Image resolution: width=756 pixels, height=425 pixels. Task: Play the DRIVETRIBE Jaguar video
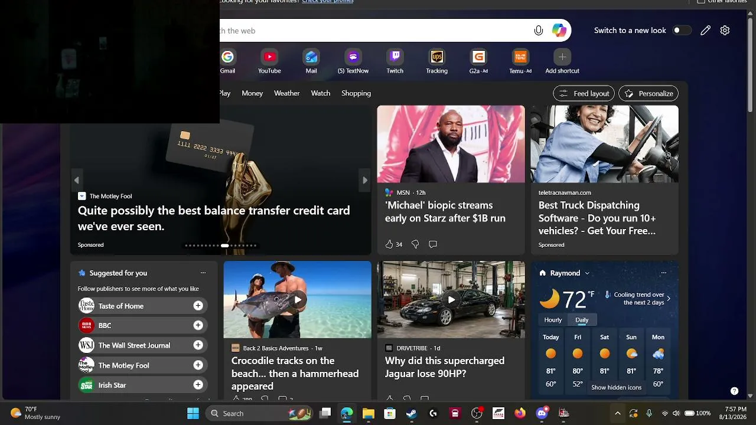pyautogui.click(x=451, y=299)
